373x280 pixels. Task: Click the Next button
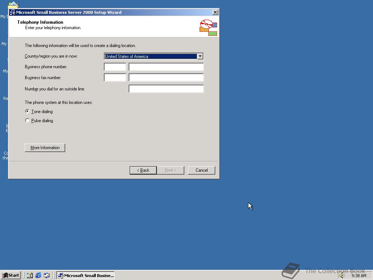[170, 170]
